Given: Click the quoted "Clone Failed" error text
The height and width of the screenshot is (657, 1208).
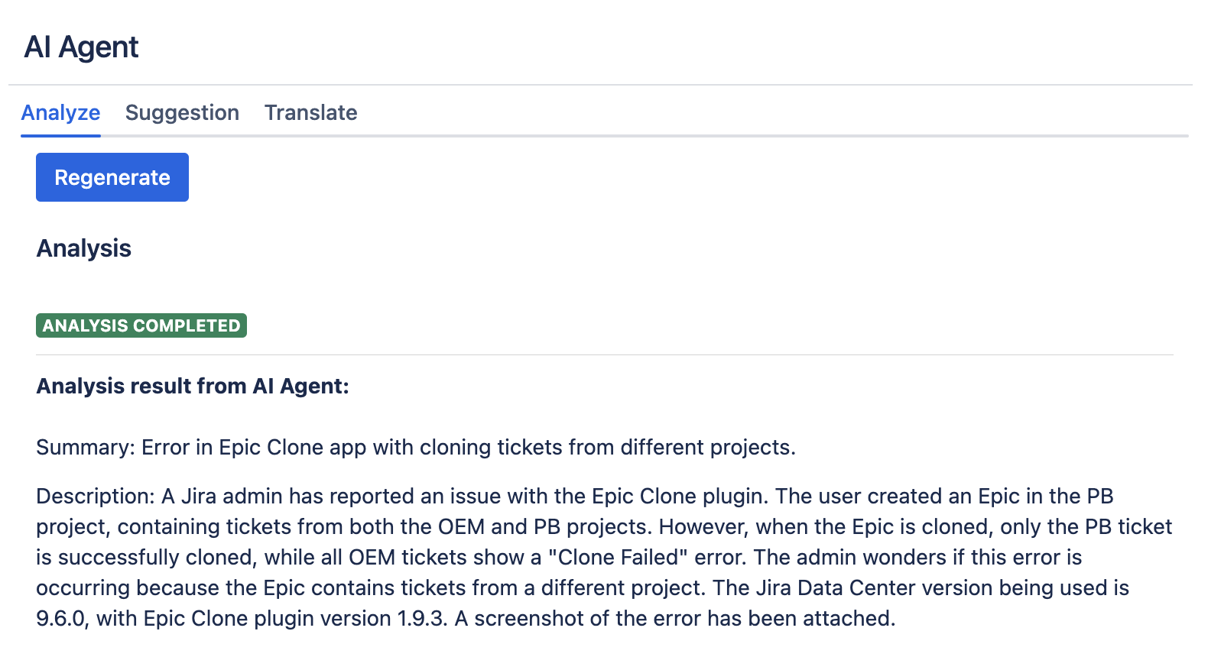Looking at the screenshot, I should tap(619, 557).
